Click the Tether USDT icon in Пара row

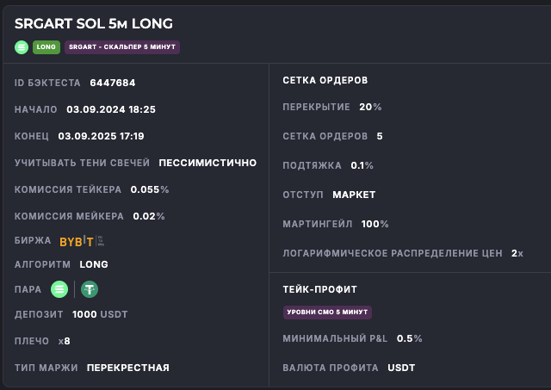point(89,289)
